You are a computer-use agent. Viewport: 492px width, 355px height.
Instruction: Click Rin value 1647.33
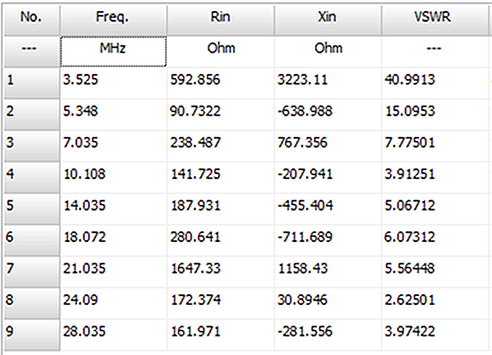(221, 271)
